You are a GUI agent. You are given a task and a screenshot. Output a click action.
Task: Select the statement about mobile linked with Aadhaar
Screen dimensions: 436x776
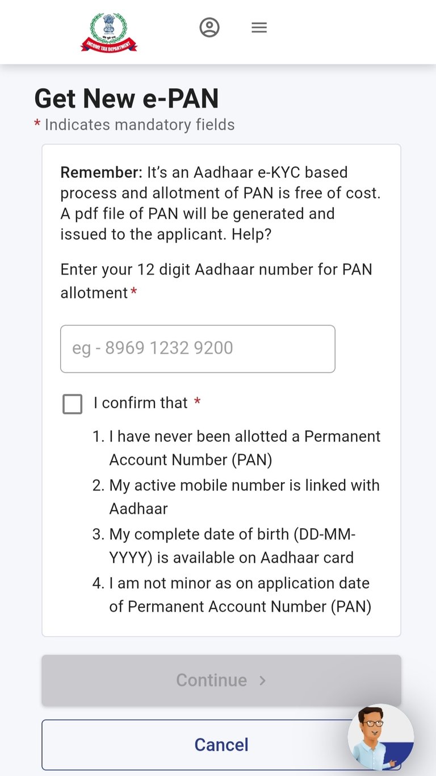click(x=236, y=497)
